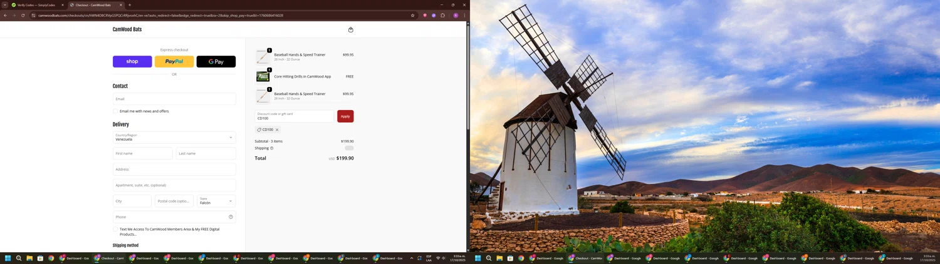The width and height of the screenshot is (940, 264).
Task: Bookmark this page with the star icon
Action: (412, 15)
